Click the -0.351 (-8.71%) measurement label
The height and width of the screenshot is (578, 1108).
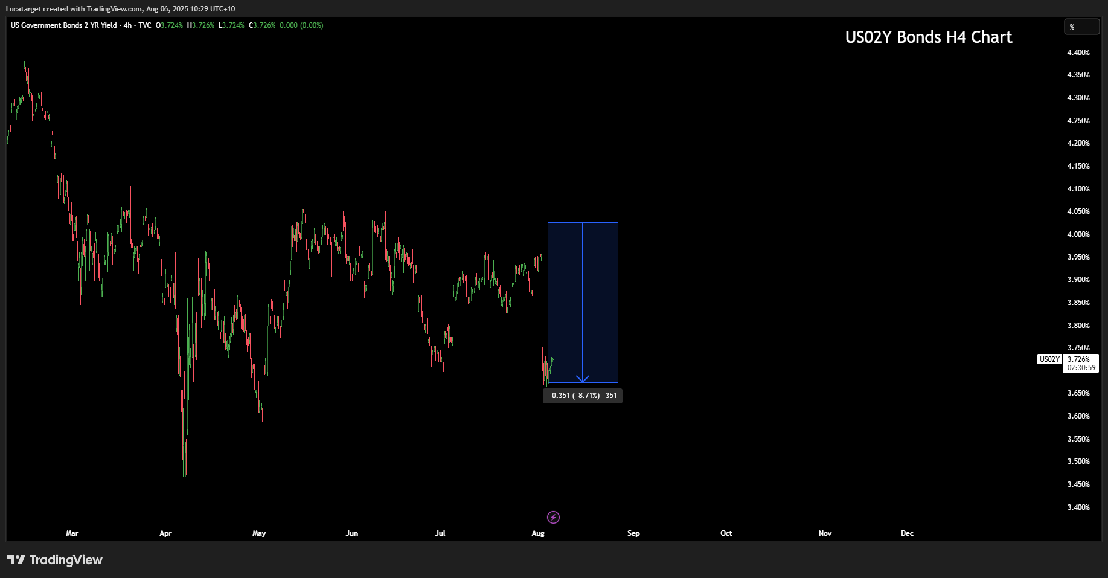582,396
